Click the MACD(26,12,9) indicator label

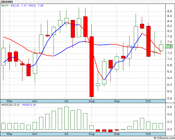click(x=10, y=105)
